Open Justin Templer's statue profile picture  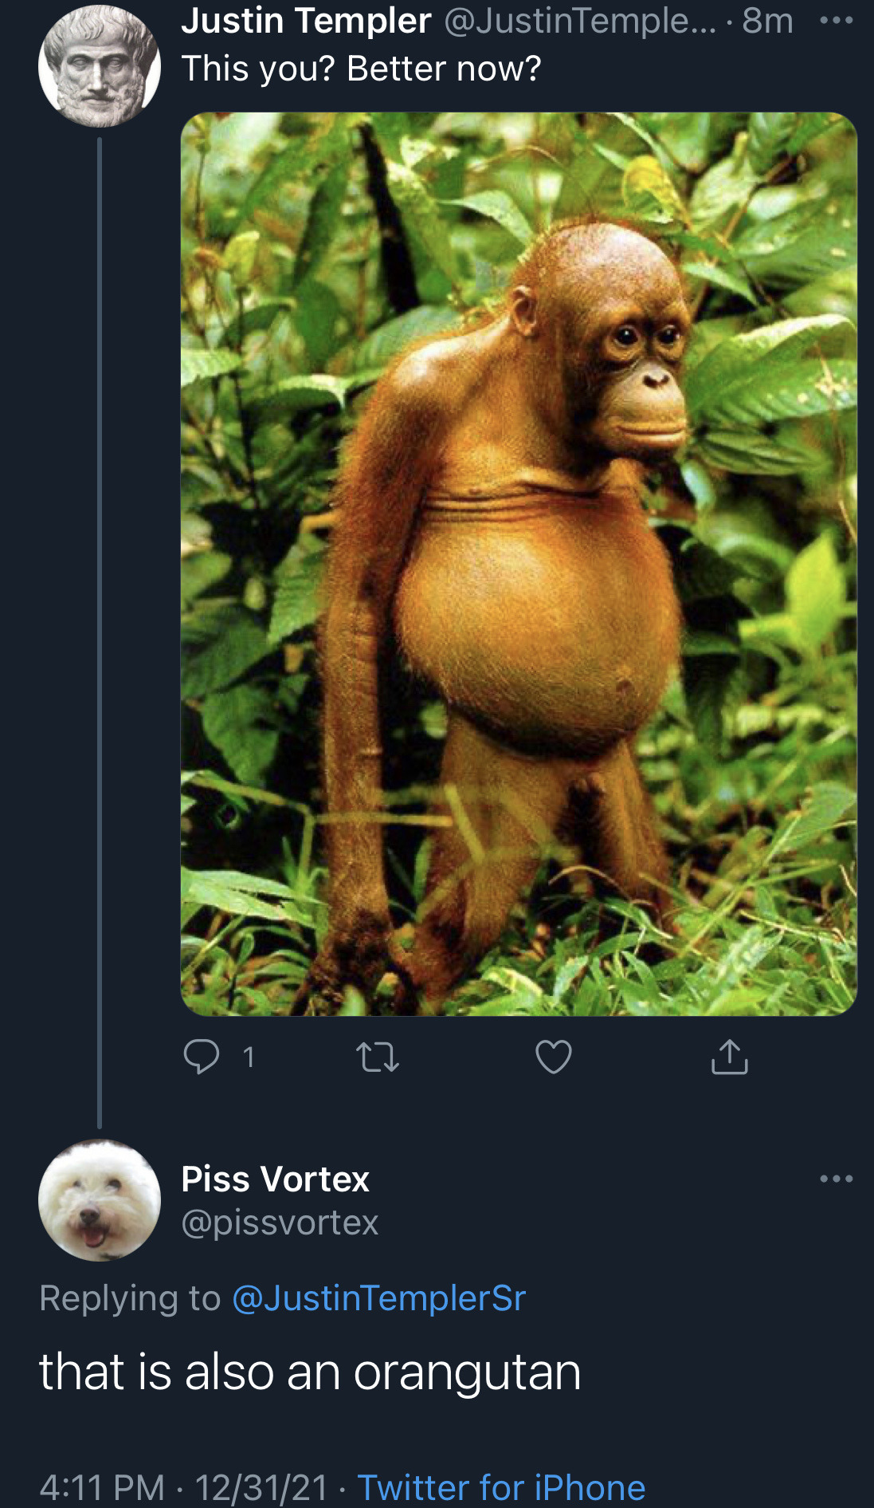(100, 66)
